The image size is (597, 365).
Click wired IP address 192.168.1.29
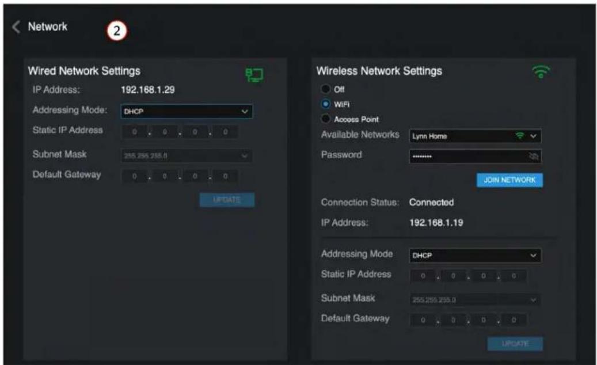(x=148, y=90)
